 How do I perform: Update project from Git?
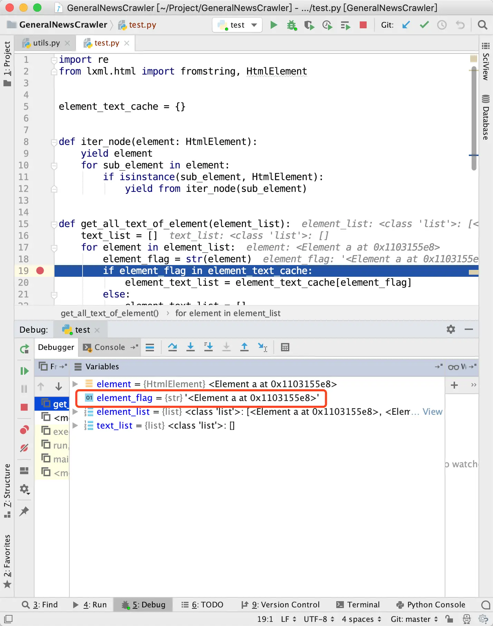[x=406, y=25]
